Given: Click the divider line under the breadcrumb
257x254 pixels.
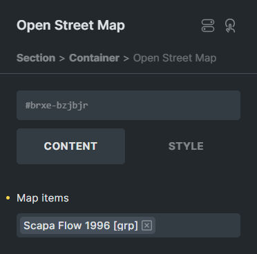Looking at the screenshot, I should pyautogui.click(x=128, y=74).
